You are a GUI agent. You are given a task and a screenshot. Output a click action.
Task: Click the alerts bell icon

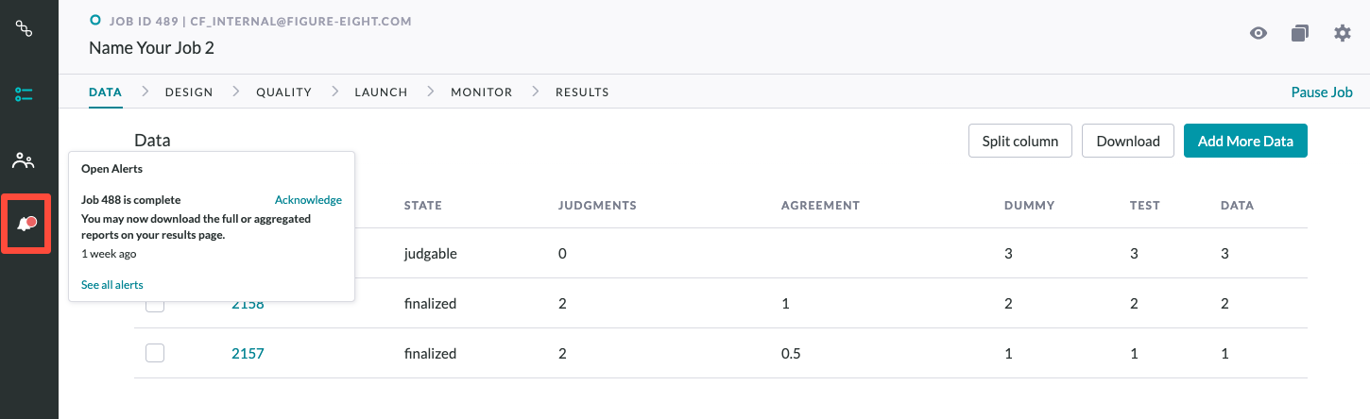pyautogui.click(x=26, y=224)
